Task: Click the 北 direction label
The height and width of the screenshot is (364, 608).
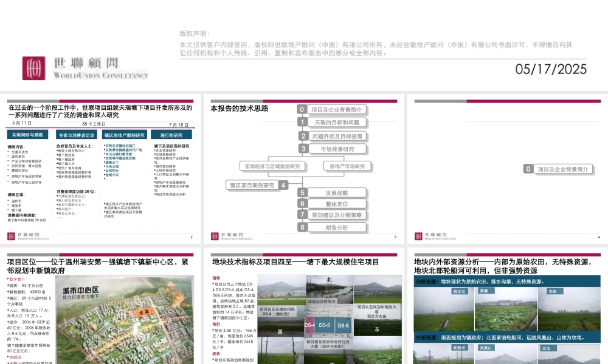Action: [x=329, y=279]
